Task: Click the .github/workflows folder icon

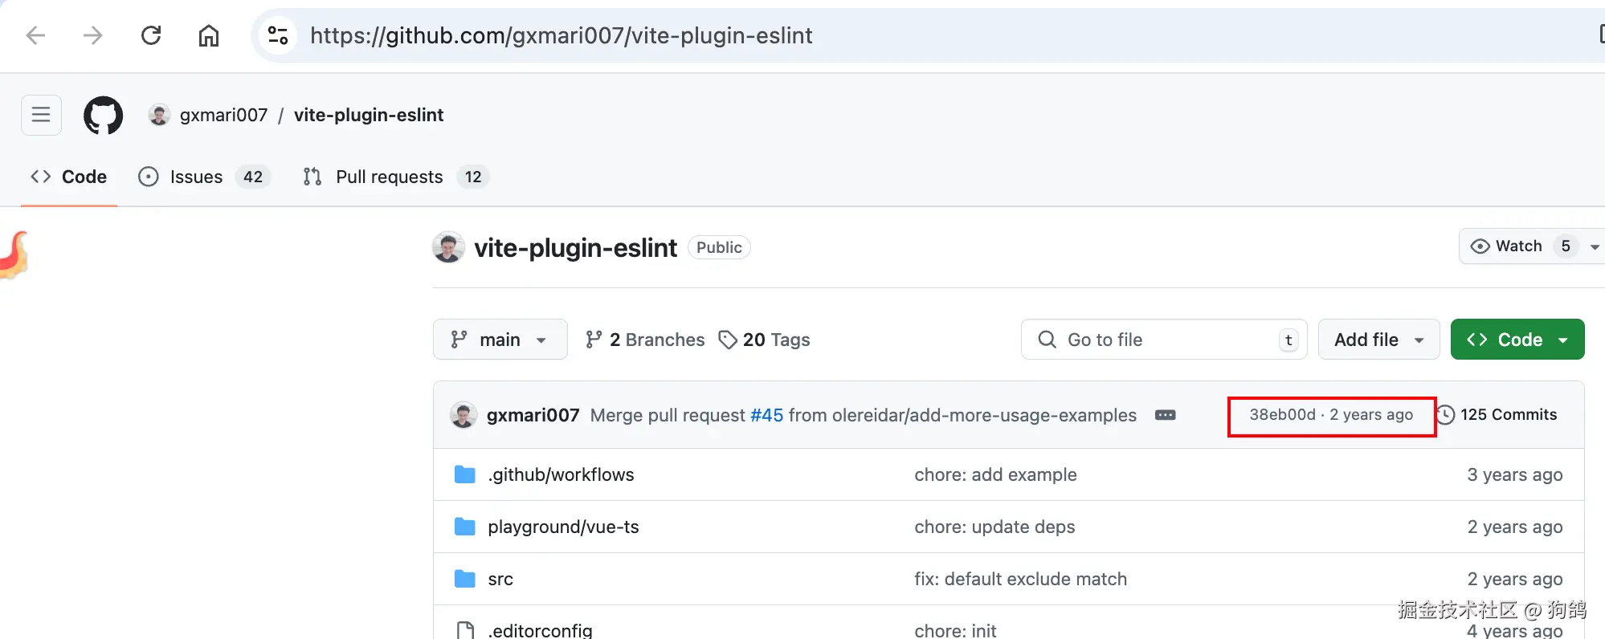Action: coord(464,474)
